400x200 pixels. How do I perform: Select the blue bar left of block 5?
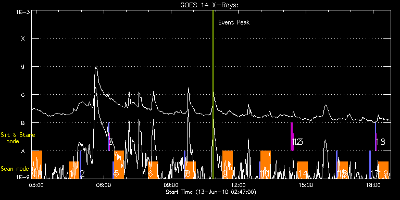(113, 170)
